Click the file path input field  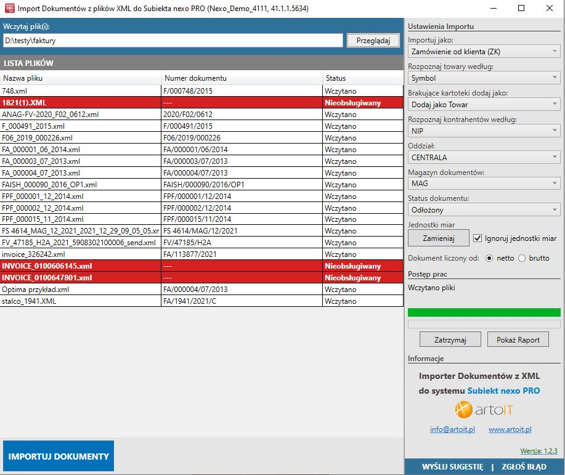(x=173, y=41)
